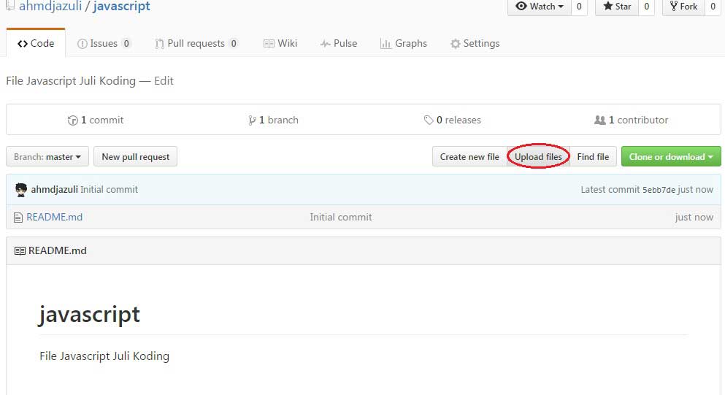Click the Issues exclamation icon

click(83, 44)
